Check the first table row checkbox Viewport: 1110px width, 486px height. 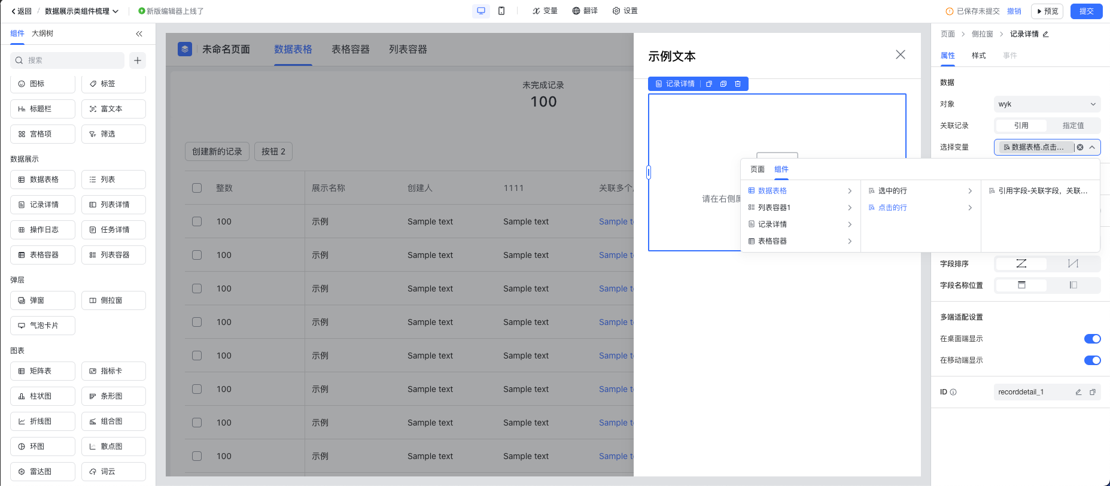pyautogui.click(x=197, y=221)
